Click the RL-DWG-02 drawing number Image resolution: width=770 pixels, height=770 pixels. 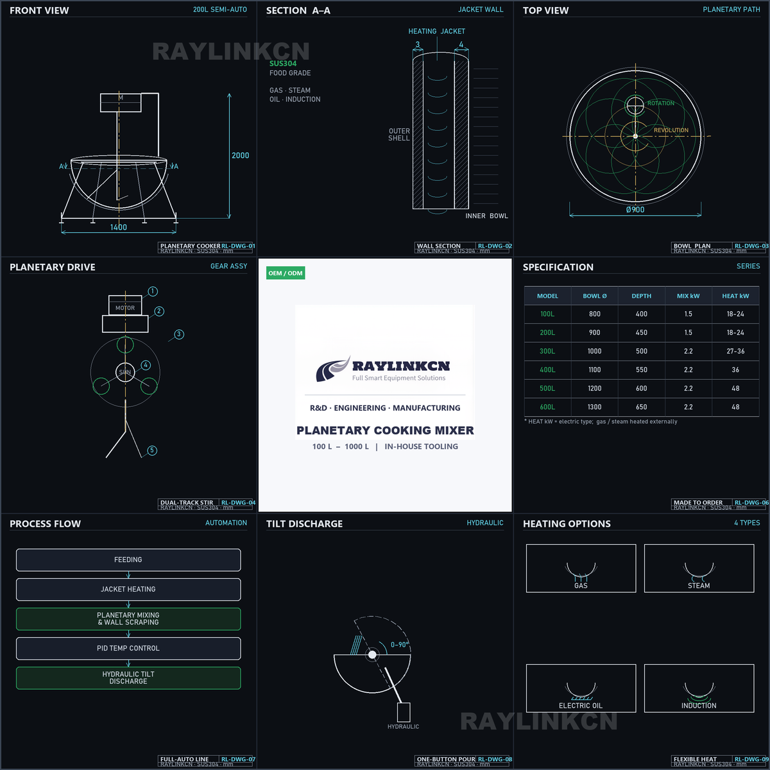[495, 246]
